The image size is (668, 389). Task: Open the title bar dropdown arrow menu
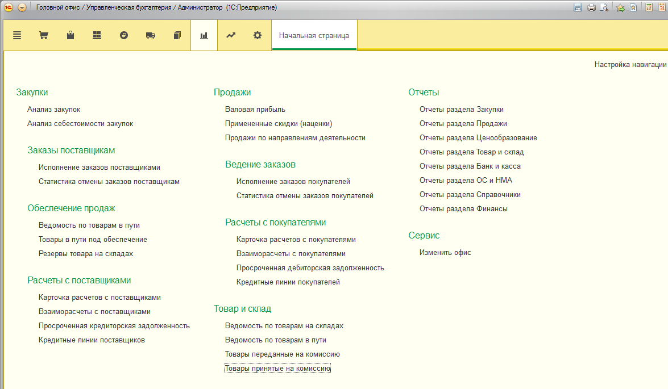point(22,7)
